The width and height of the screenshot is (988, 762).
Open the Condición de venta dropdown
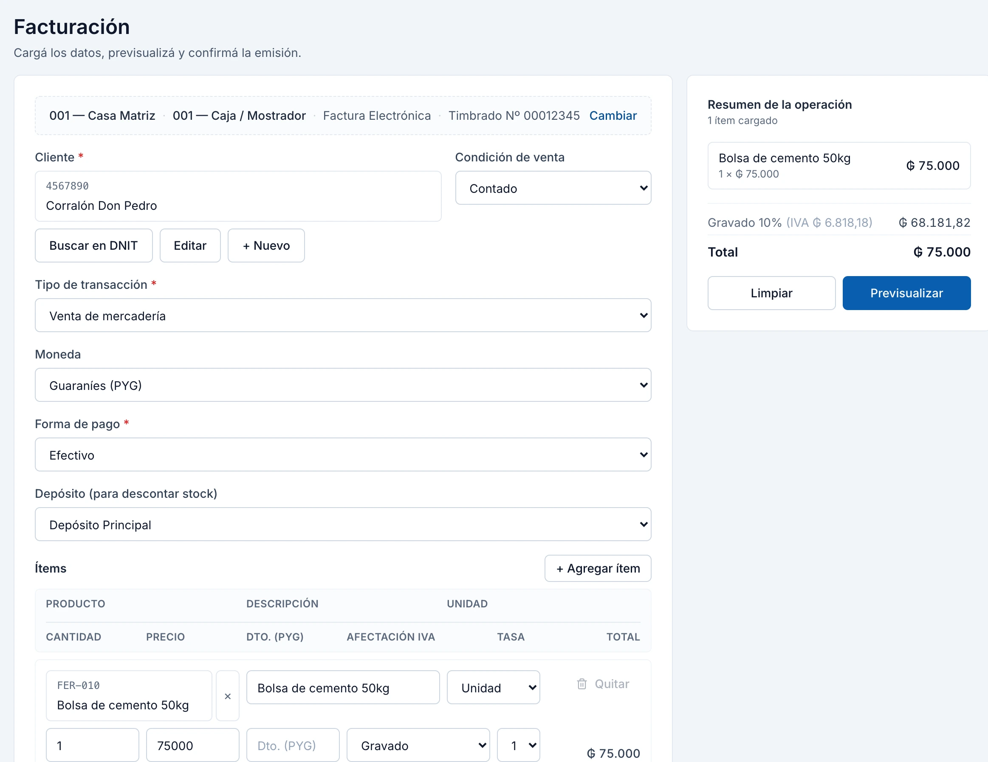pos(553,188)
